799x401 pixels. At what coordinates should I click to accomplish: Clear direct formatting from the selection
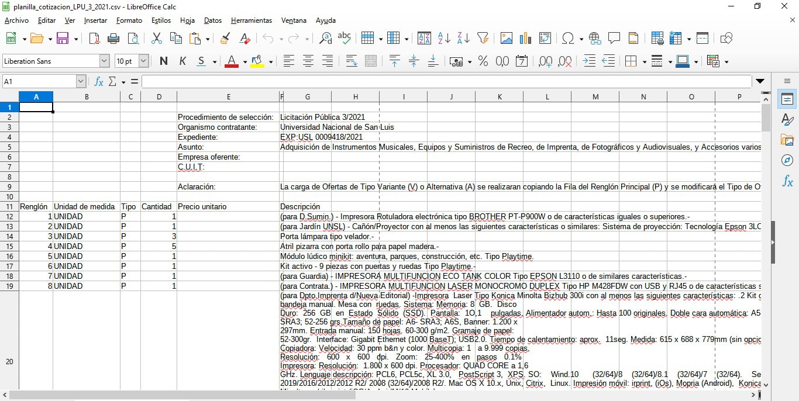245,39
